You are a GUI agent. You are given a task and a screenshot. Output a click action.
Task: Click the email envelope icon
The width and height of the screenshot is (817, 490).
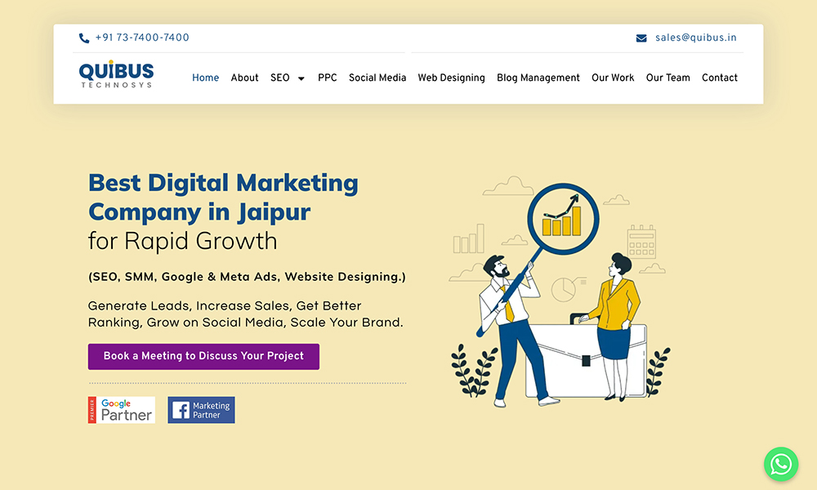click(641, 38)
